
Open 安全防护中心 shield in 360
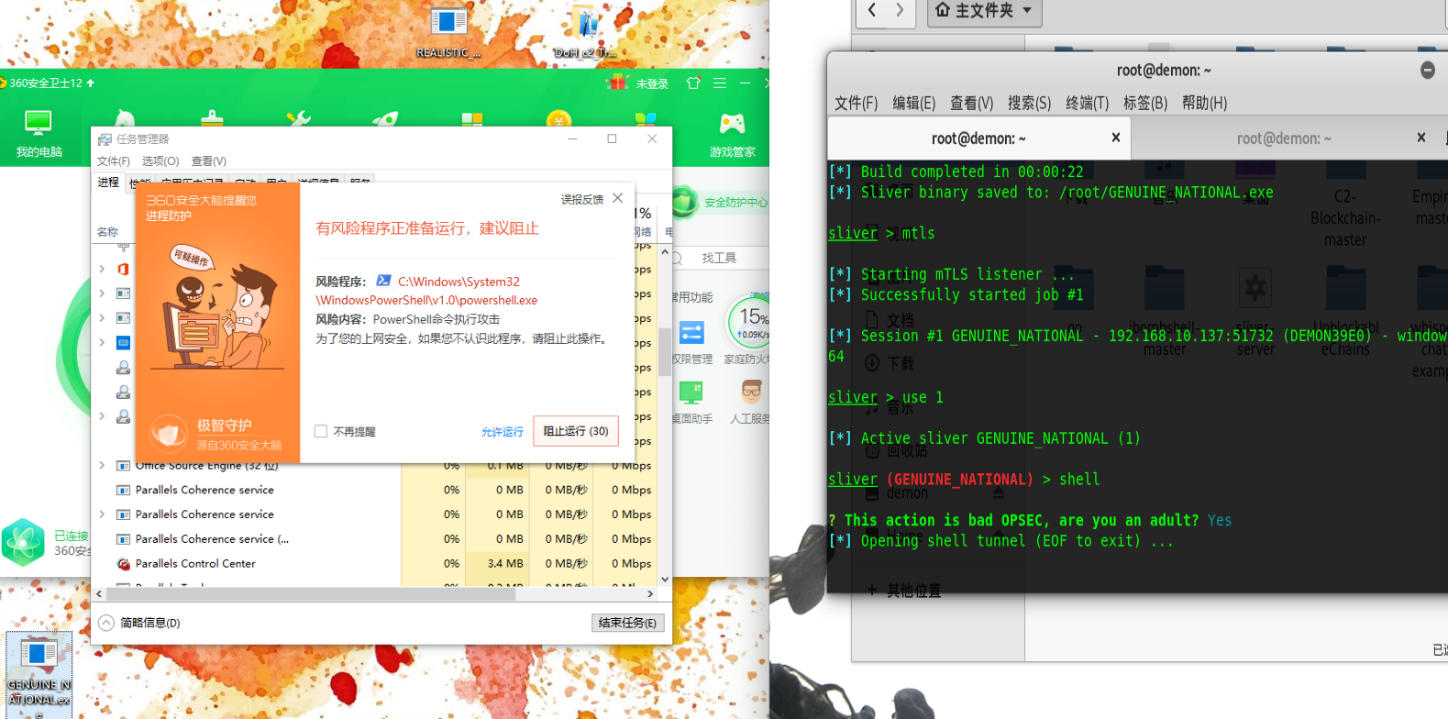point(721,202)
